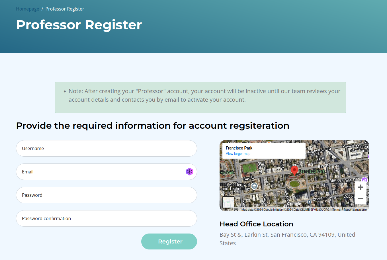
Task: Click the Bimbo's 365 Club purple marker
Action: coord(365,180)
